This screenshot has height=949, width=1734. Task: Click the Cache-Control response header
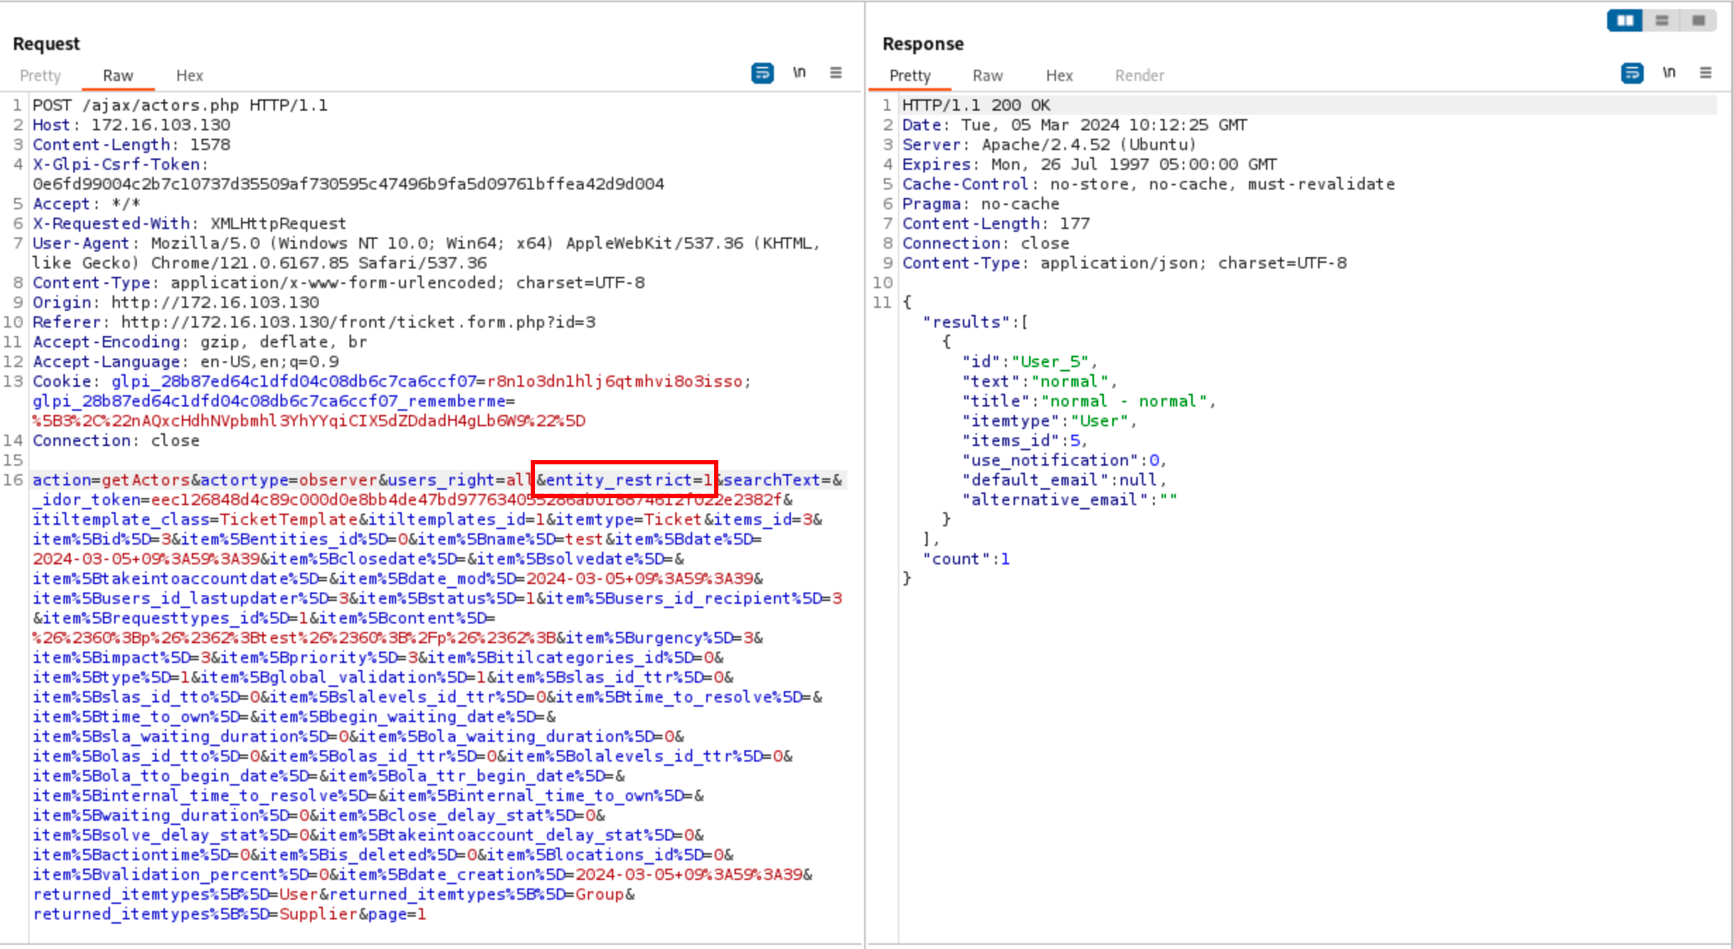[1149, 184]
